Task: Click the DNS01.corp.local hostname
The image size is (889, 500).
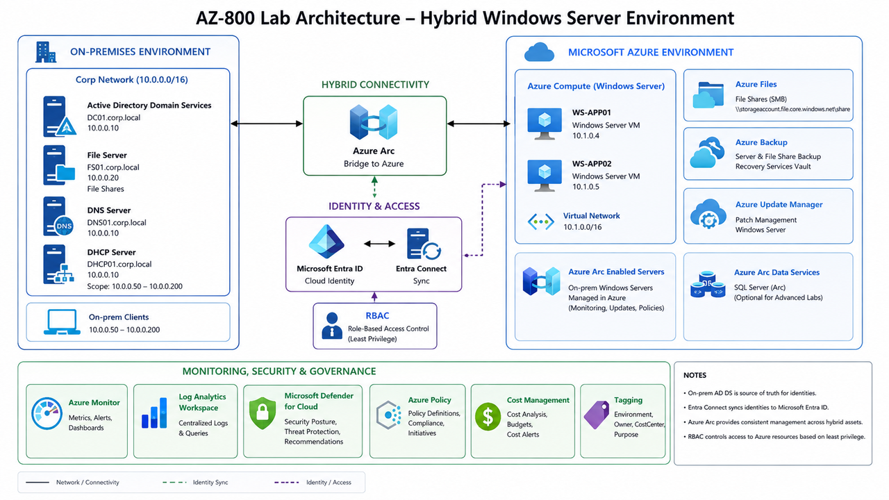Action: [117, 223]
